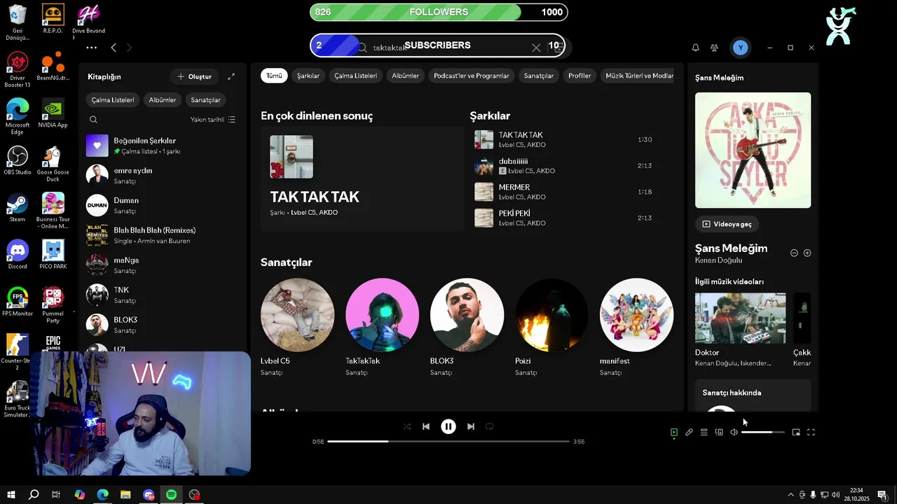This screenshot has width=897, height=504.
Task: Open the three-dot app menu
Action: click(x=91, y=48)
